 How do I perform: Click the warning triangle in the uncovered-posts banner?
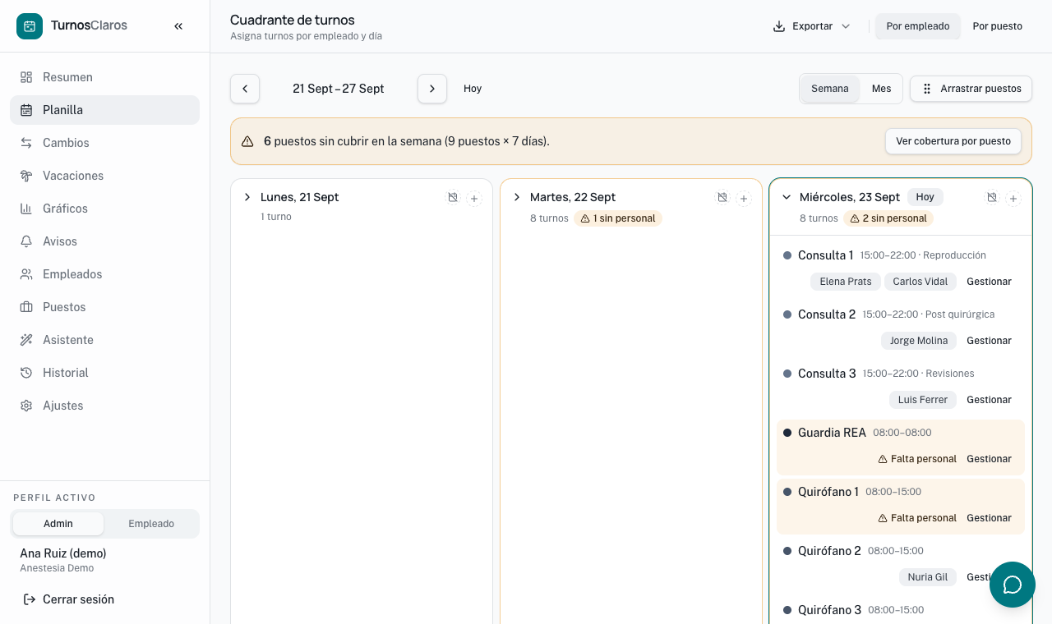click(247, 141)
